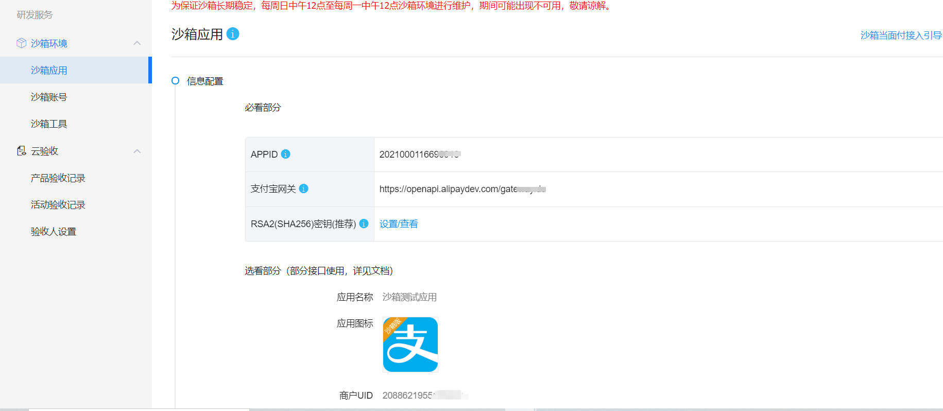The width and height of the screenshot is (943, 411).
Task: Click the 沙箱环境 menu label
Action: (x=49, y=43)
